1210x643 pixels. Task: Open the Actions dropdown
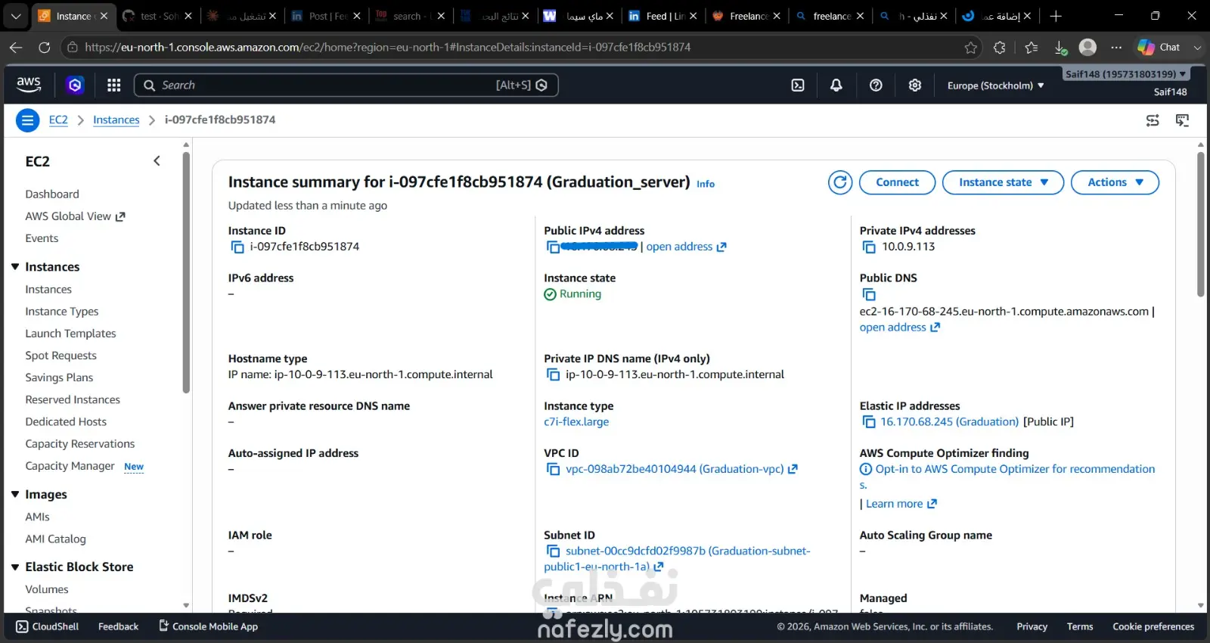pyautogui.click(x=1115, y=182)
